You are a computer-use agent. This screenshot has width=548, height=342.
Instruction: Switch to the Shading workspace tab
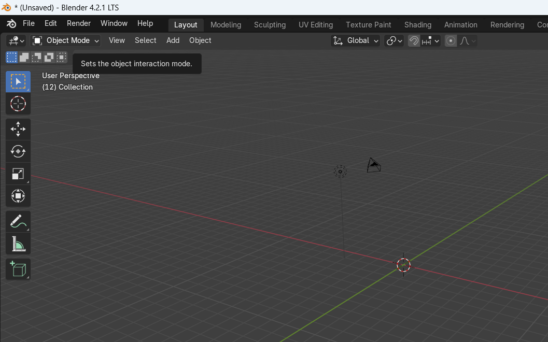(418, 25)
